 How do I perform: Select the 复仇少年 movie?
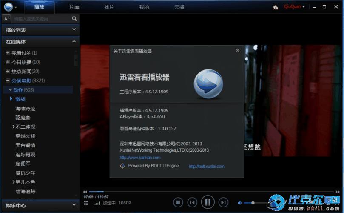(25, 173)
